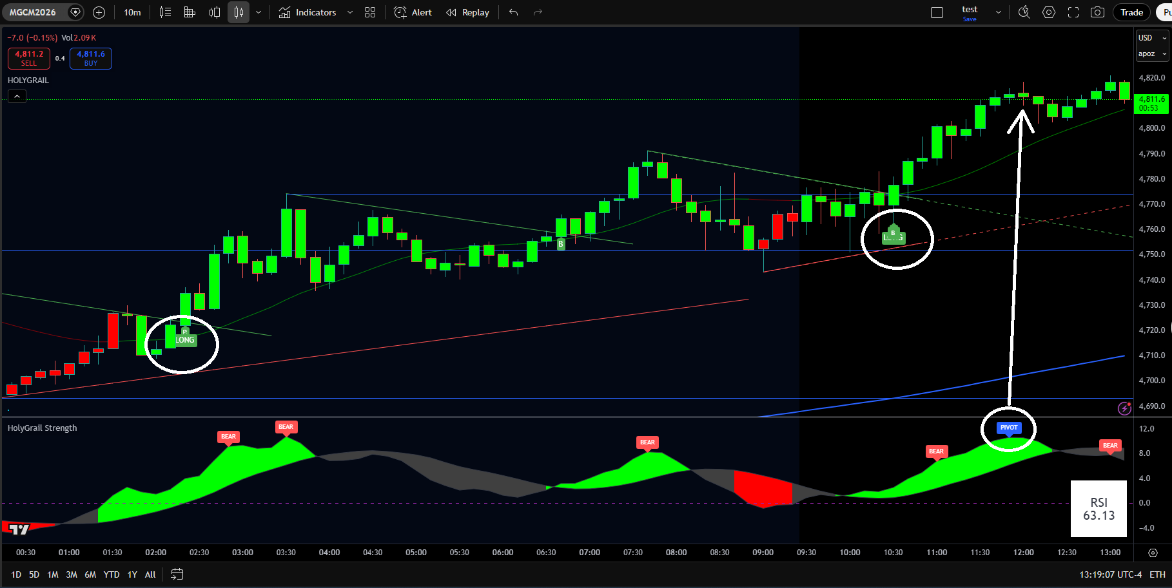Start bar Replay mode
This screenshot has width=1172, height=588.
click(x=467, y=12)
